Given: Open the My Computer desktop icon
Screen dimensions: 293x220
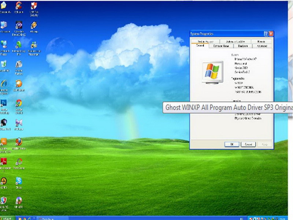Looking at the screenshot, I should point(4,25).
